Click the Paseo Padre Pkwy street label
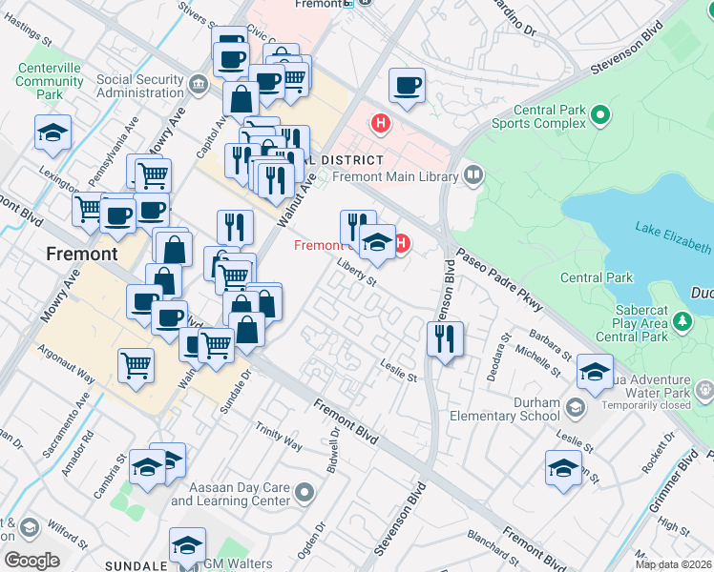Viewport: 714px width, 572px height. (x=500, y=279)
